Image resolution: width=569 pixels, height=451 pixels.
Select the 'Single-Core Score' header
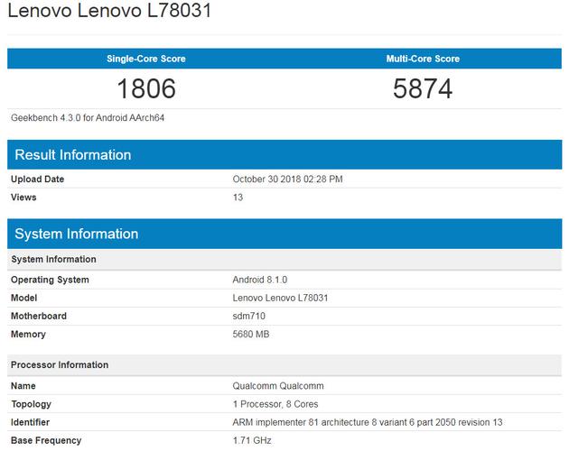coord(146,59)
